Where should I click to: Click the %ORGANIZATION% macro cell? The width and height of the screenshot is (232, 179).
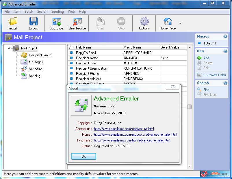point(141,68)
